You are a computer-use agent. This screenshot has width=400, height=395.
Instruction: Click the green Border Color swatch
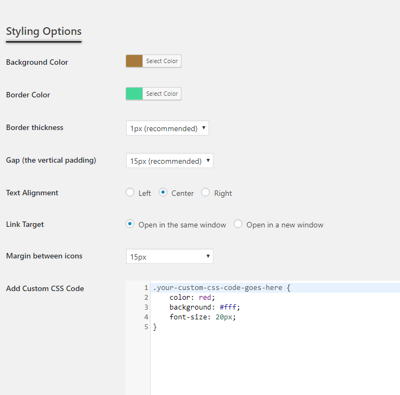(x=134, y=94)
